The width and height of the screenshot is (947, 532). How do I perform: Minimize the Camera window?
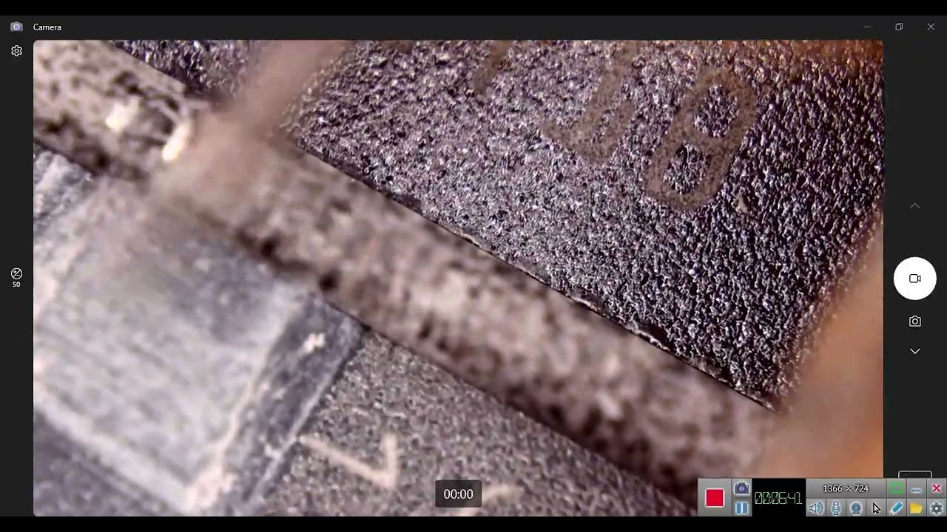point(867,27)
